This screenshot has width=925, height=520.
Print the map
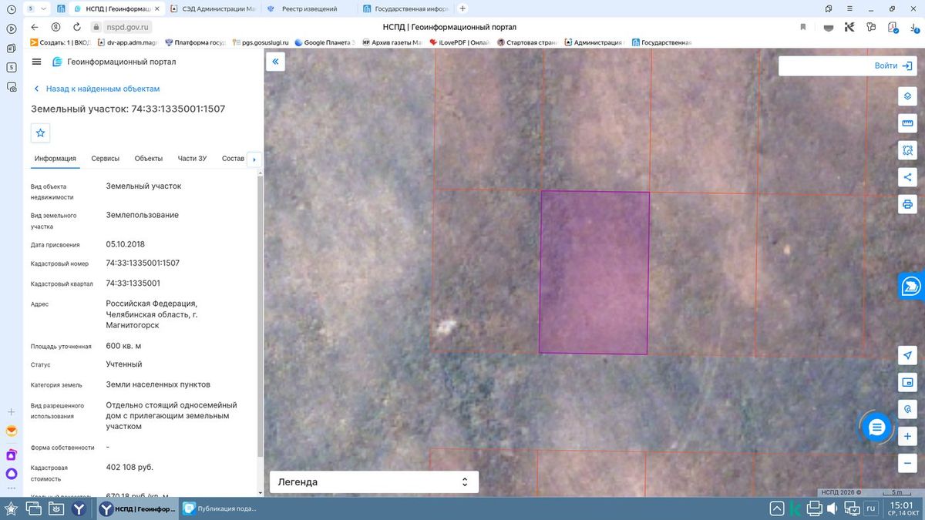click(907, 204)
